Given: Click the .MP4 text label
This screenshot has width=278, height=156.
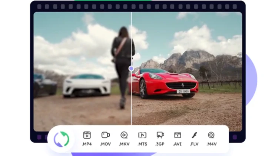Looking at the screenshot, I should click(x=87, y=144).
